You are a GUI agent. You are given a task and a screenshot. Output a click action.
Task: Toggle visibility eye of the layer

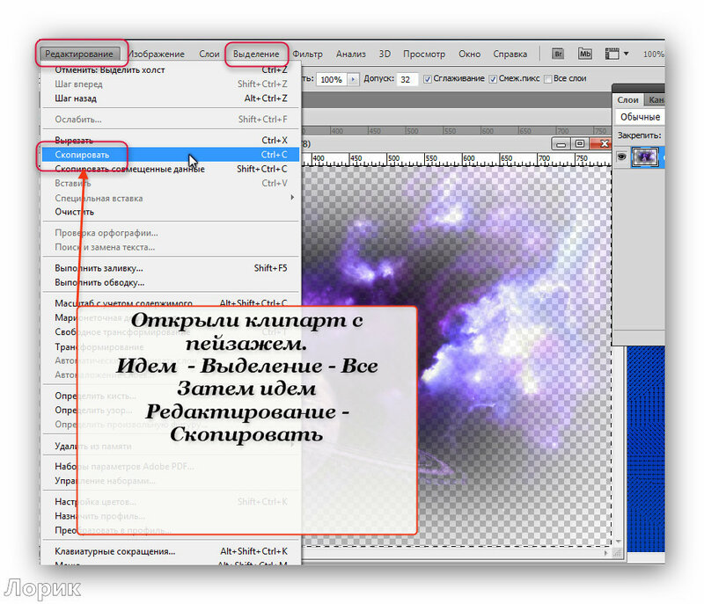coord(622,157)
